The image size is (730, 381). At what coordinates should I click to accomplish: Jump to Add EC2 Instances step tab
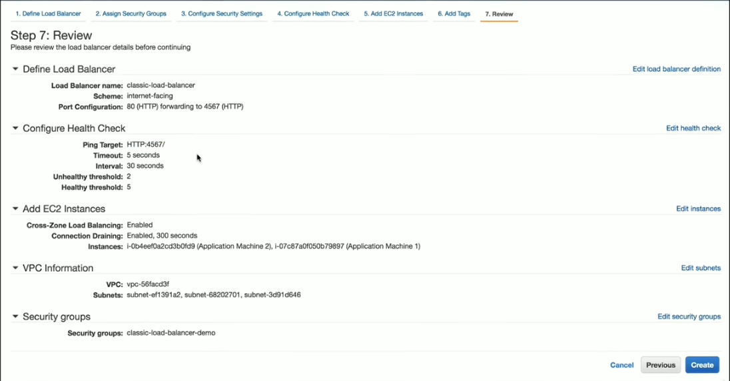pyautogui.click(x=394, y=14)
